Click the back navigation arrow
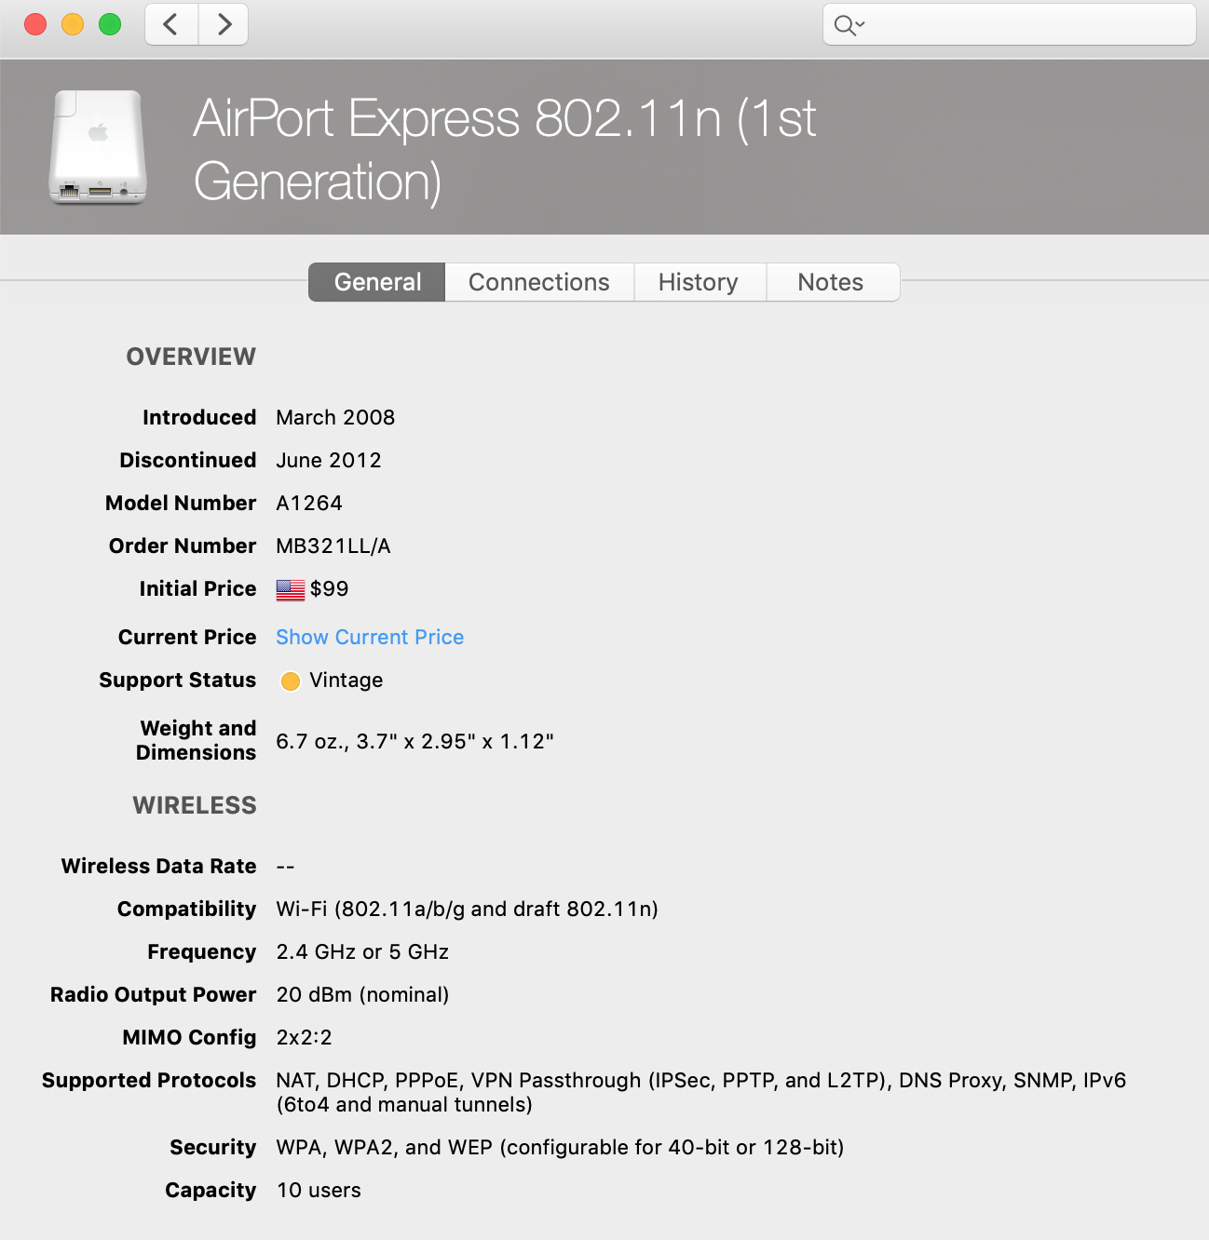Viewport: 1209px width, 1240px height. (171, 24)
